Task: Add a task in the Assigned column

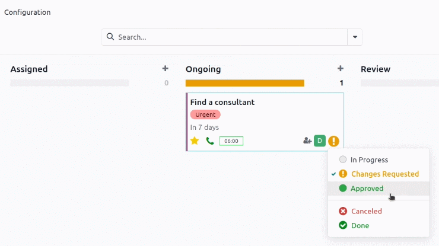Action: click(165, 69)
